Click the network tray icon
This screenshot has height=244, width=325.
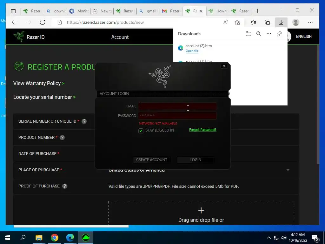pyautogui.click(x=276, y=238)
